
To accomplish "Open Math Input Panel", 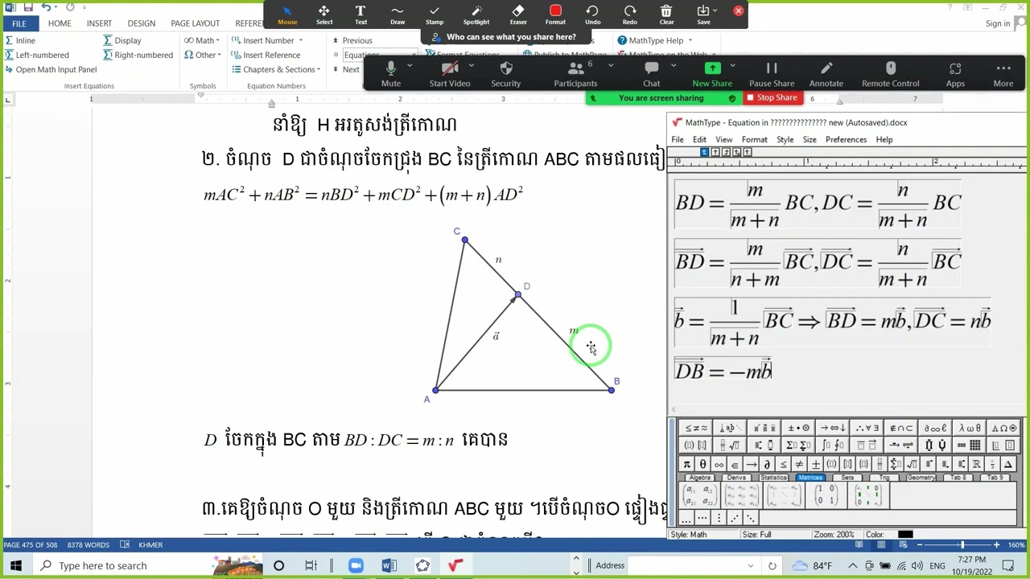I will [50, 69].
